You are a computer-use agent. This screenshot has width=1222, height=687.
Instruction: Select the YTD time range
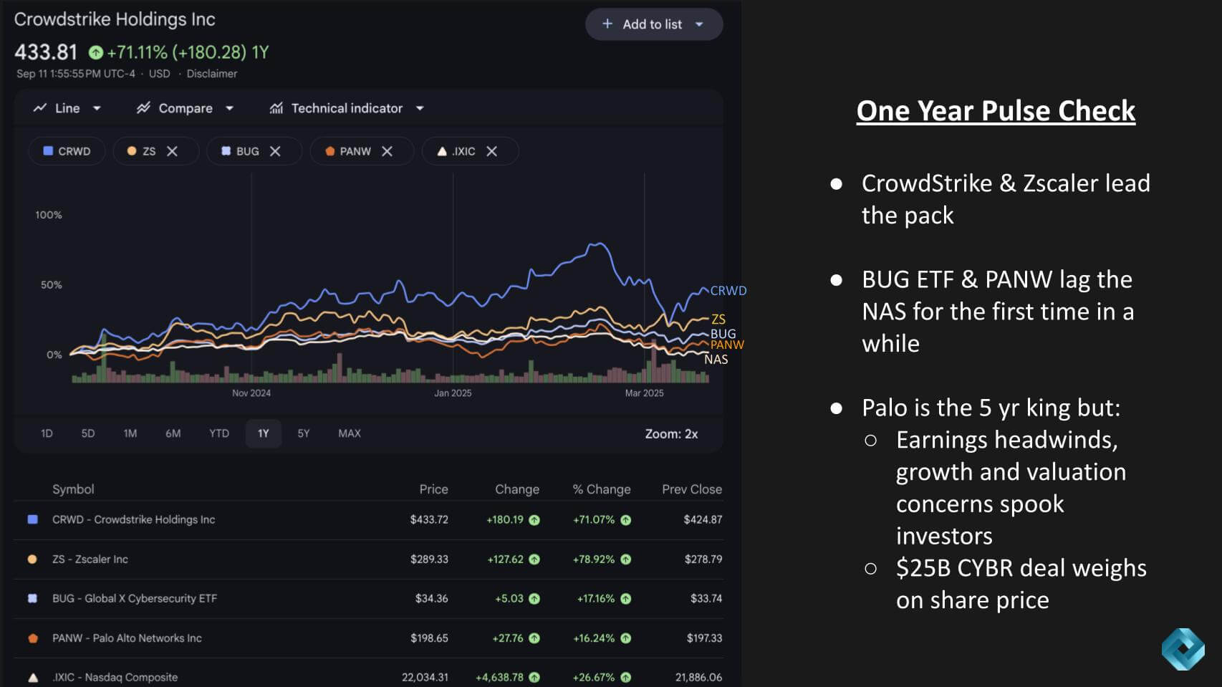(x=219, y=433)
